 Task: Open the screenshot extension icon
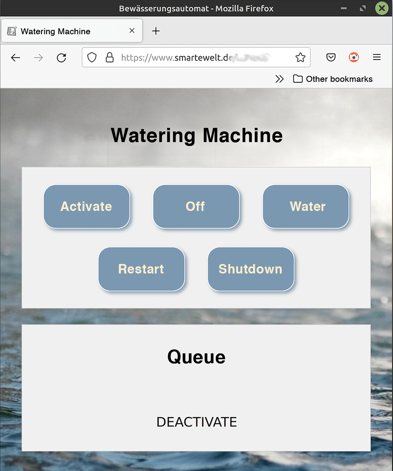click(x=354, y=57)
